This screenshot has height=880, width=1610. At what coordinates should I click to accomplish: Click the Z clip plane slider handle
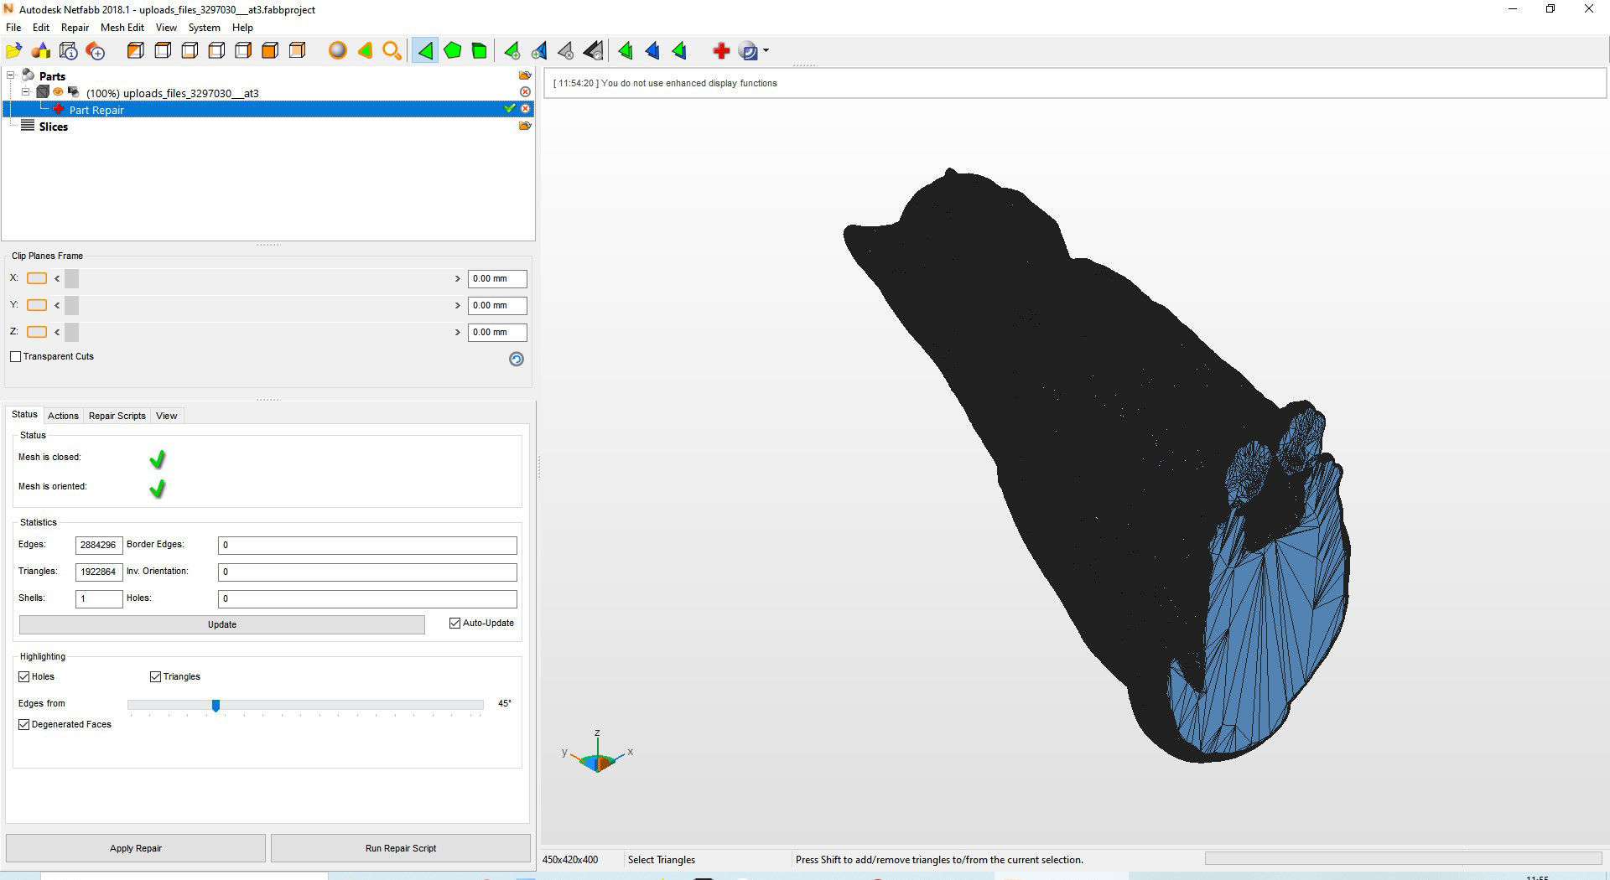[x=72, y=333]
